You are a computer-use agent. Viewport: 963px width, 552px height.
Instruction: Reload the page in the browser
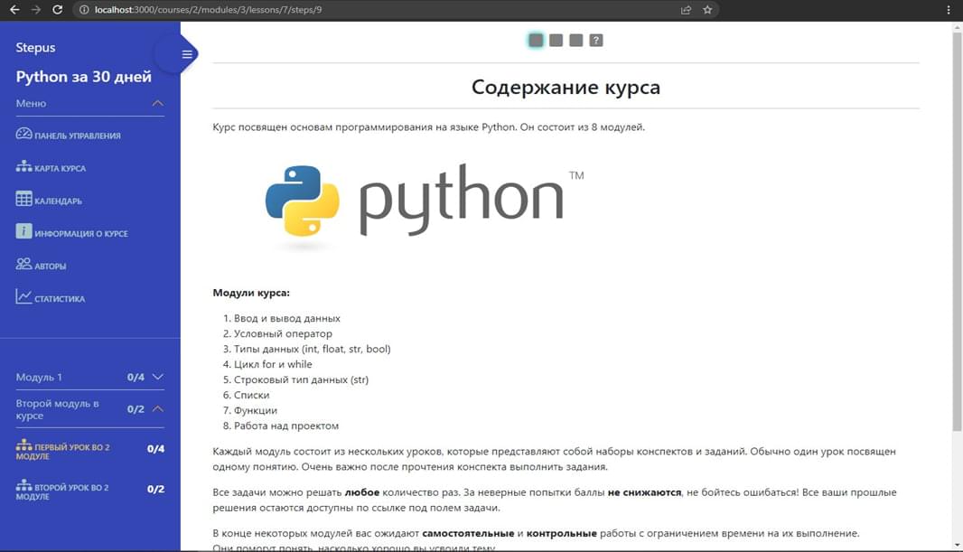pos(58,10)
